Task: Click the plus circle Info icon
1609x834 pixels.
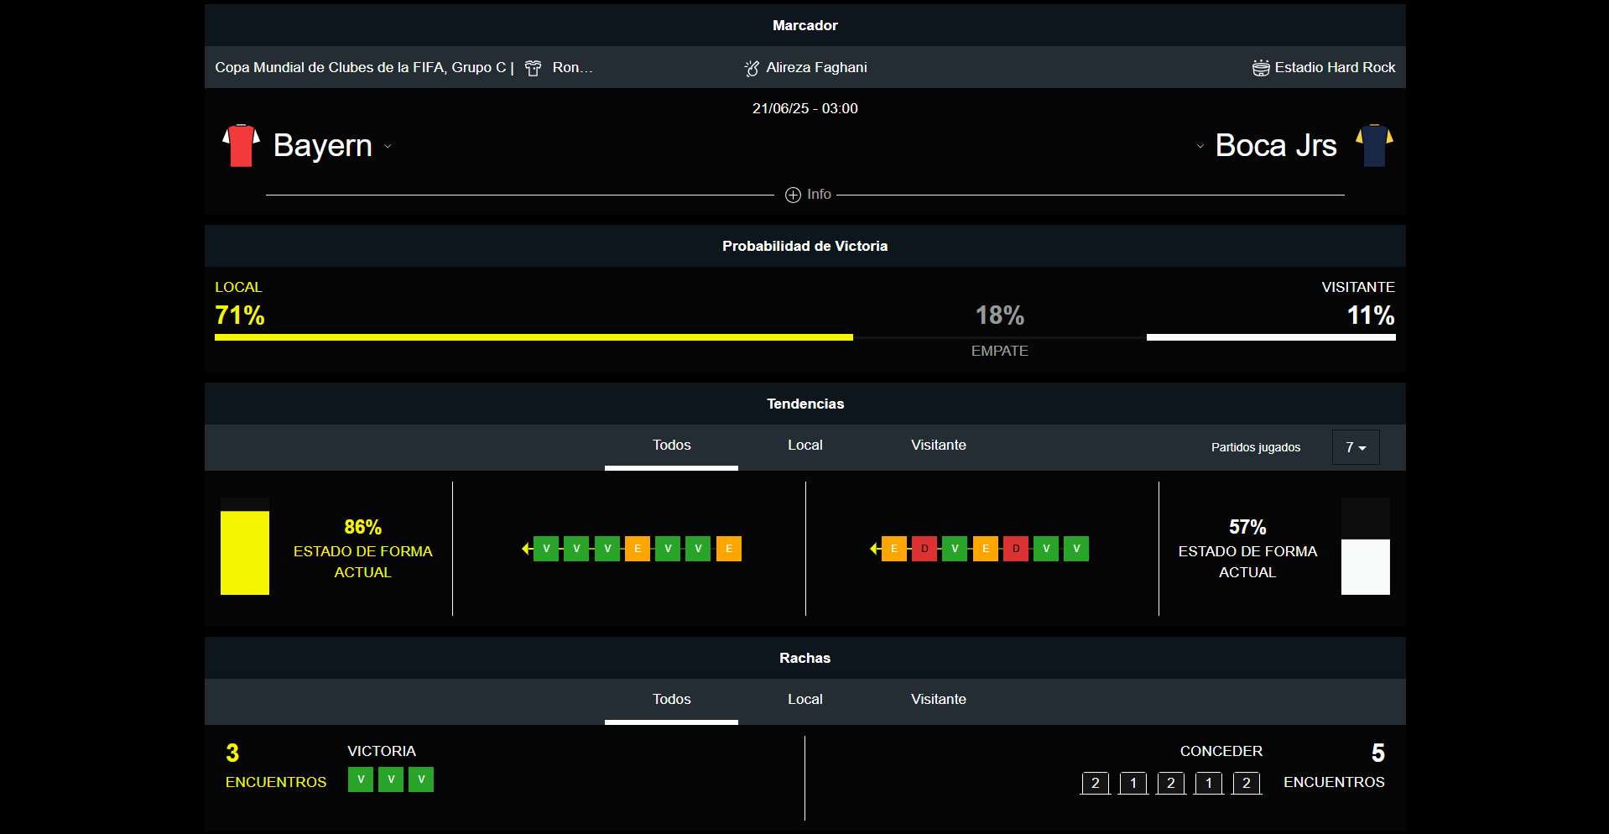Action: pos(793,195)
